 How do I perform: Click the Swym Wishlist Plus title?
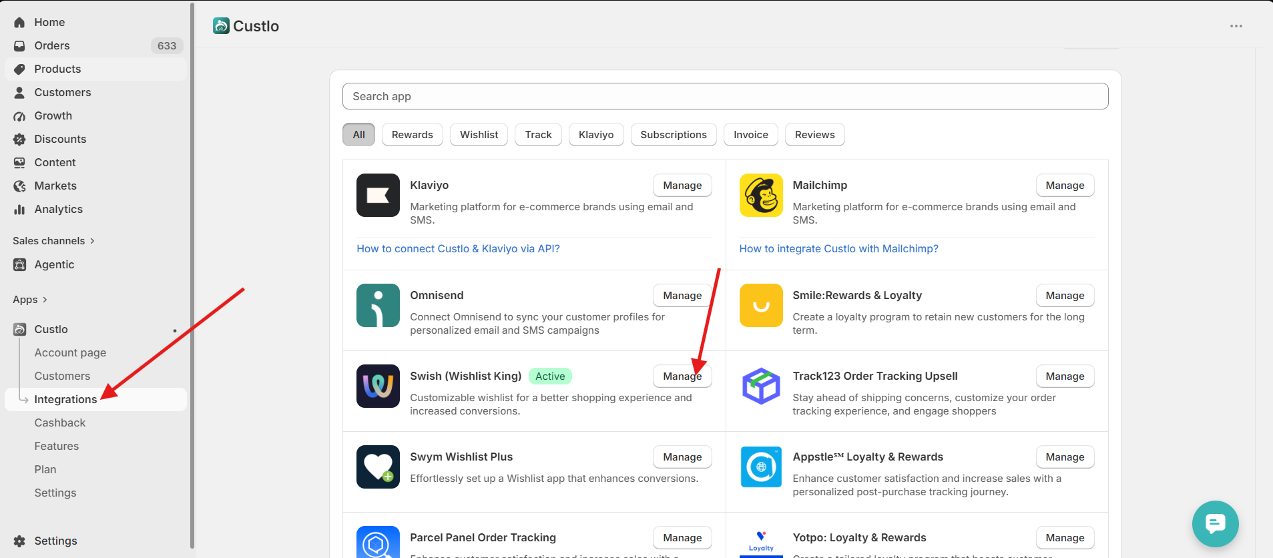pos(461,457)
